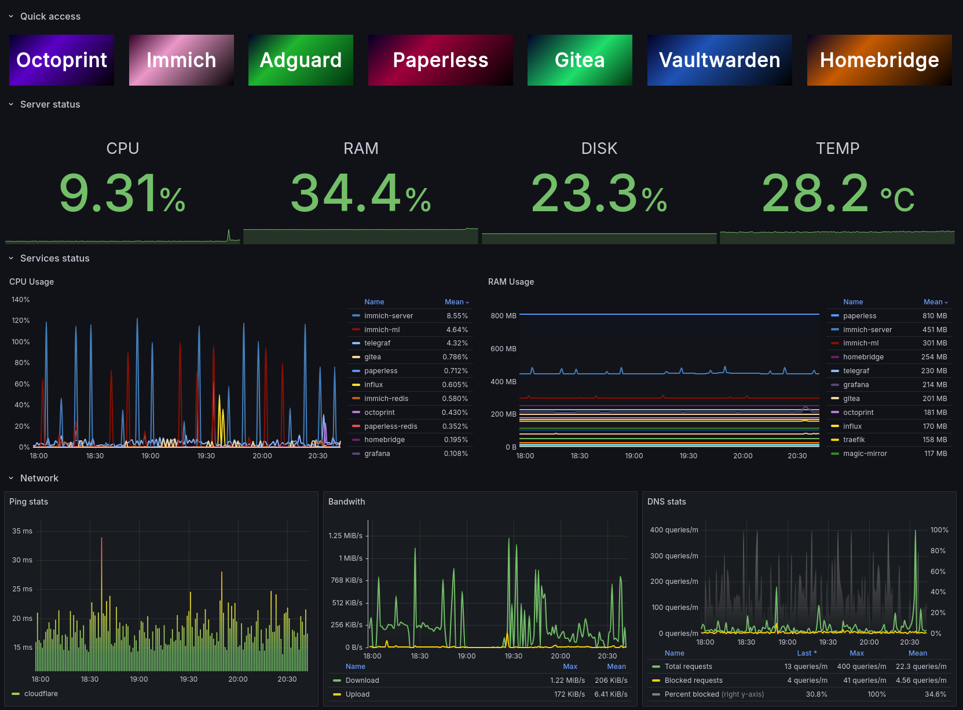Viewport: 963px width, 710px height.
Task: Click telegraf color swatch in RAM legend
Action: pos(835,371)
